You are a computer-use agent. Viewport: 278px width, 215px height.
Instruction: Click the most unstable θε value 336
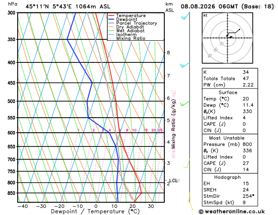pyautogui.click(x=248, y=150)
